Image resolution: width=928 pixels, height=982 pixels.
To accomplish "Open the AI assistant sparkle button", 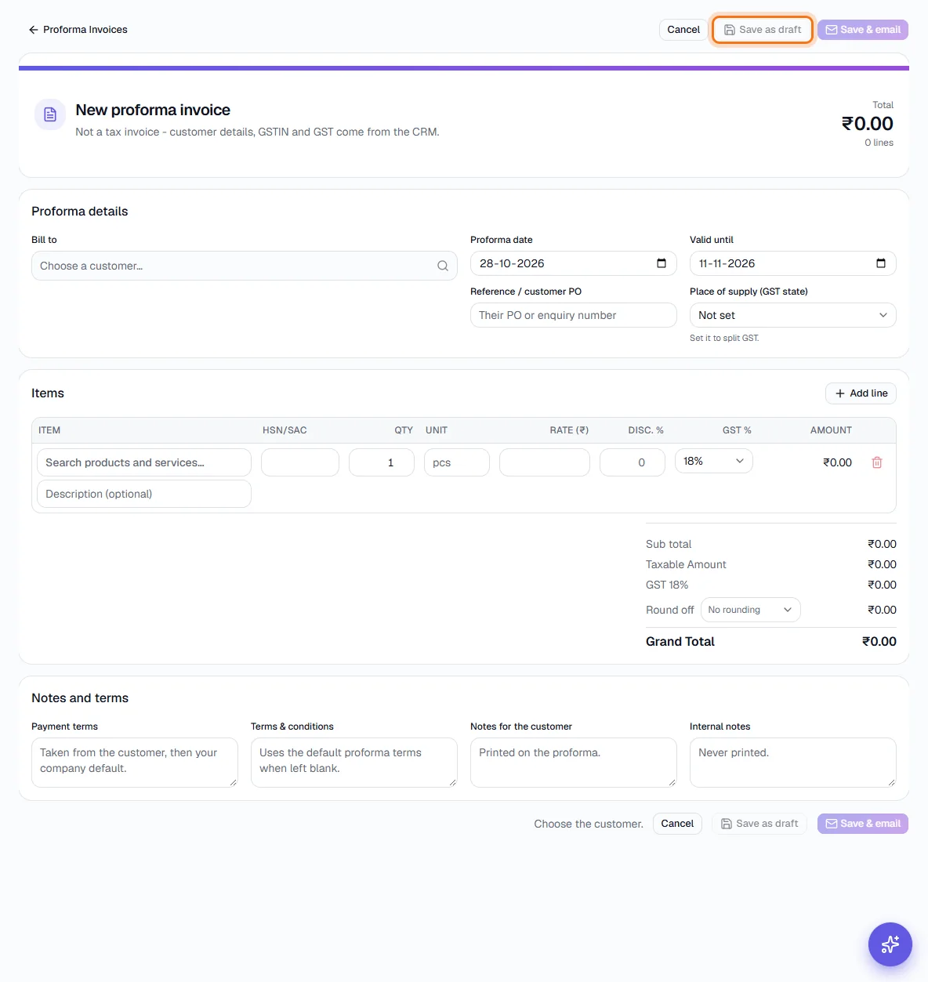I will pyautogui.click(x=890, y=944).
